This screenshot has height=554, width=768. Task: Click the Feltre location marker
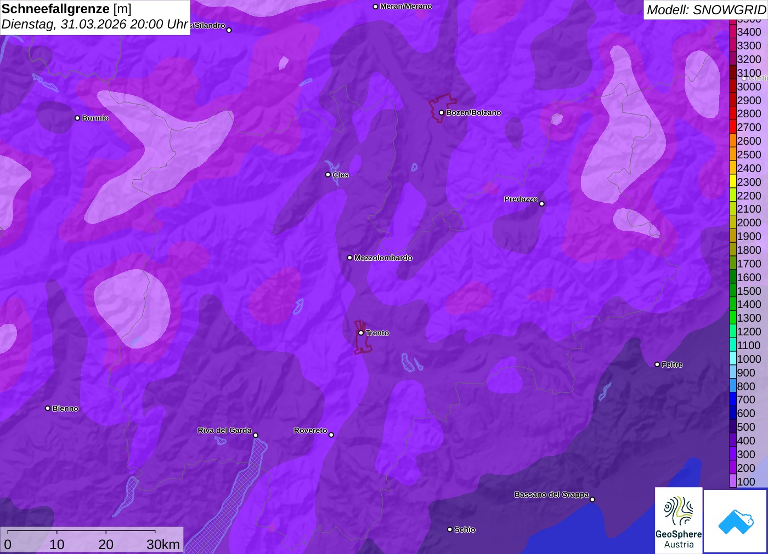click(657, 364)
